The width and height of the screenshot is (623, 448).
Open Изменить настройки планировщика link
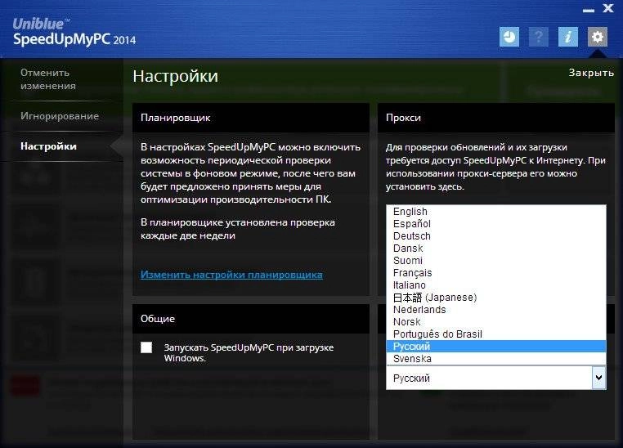(231, 275)
